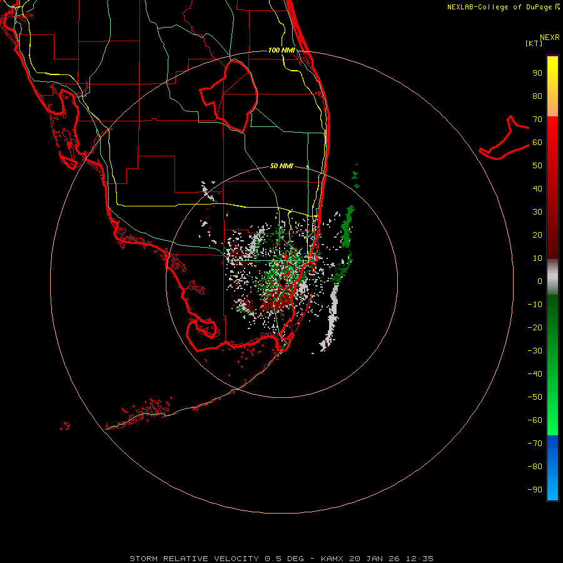Click the -80 scale label
The width and height of the screenshot is (563, 563).
pos(535,467)
